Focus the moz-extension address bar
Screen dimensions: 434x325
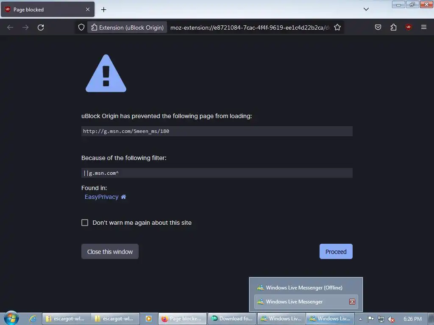pyautogui.click(x=249, y=28)
